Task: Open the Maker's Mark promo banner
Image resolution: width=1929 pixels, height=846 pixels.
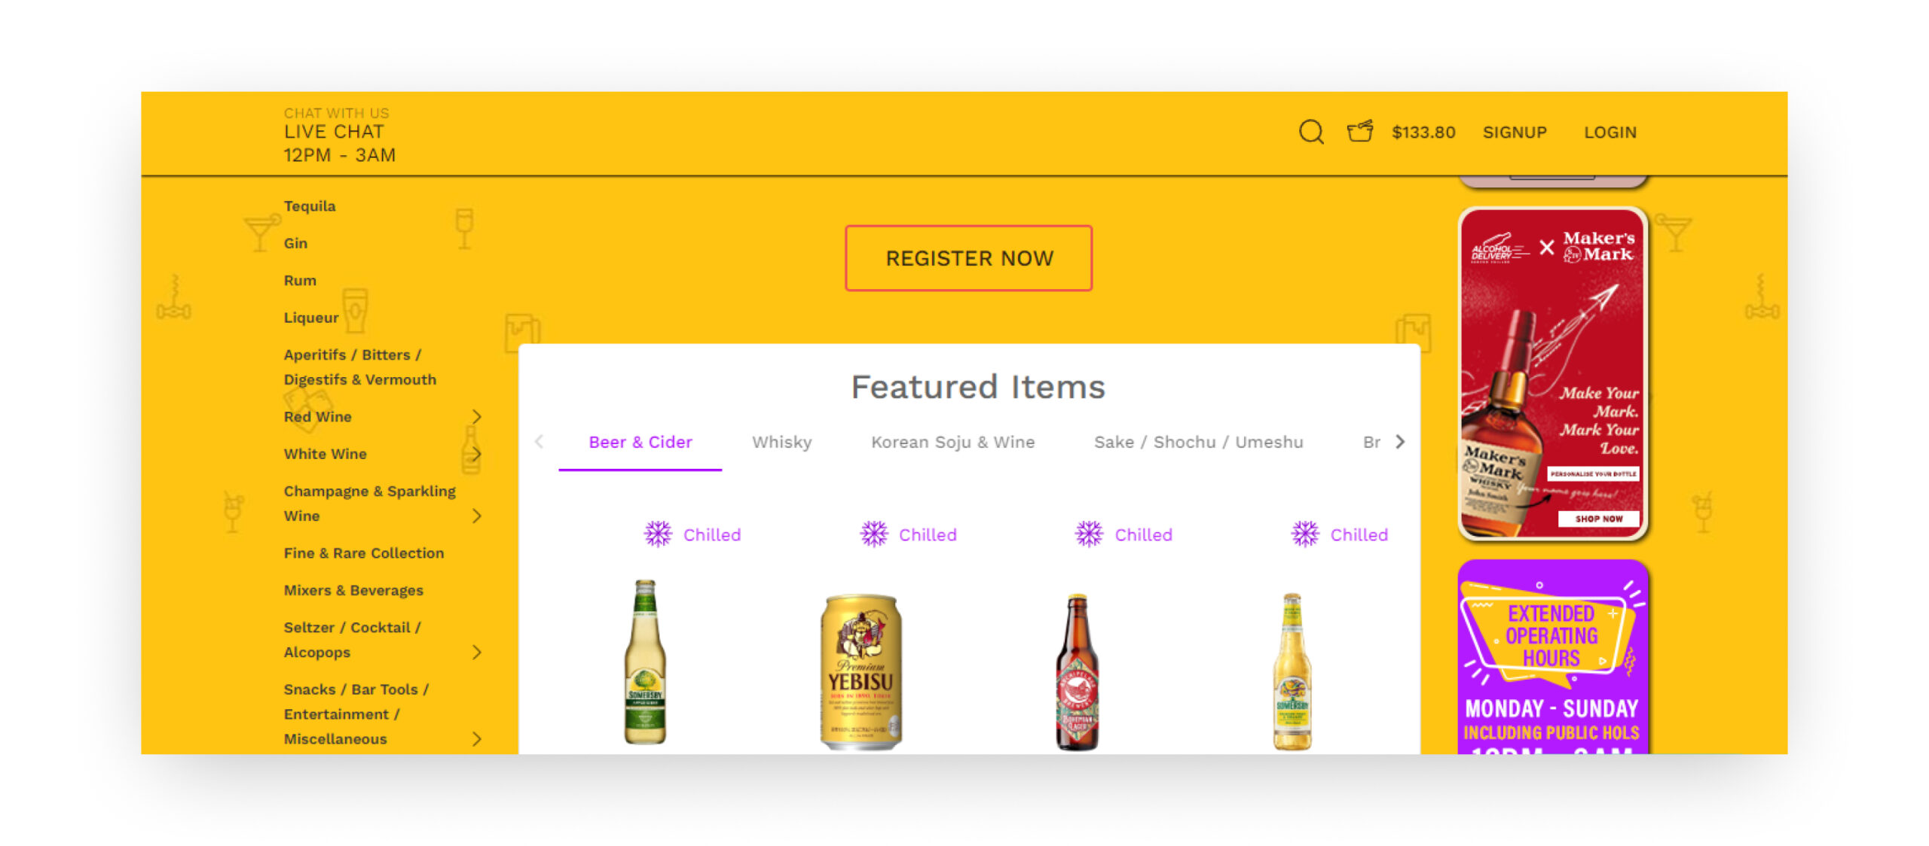Action: [x=1553, y=374]
